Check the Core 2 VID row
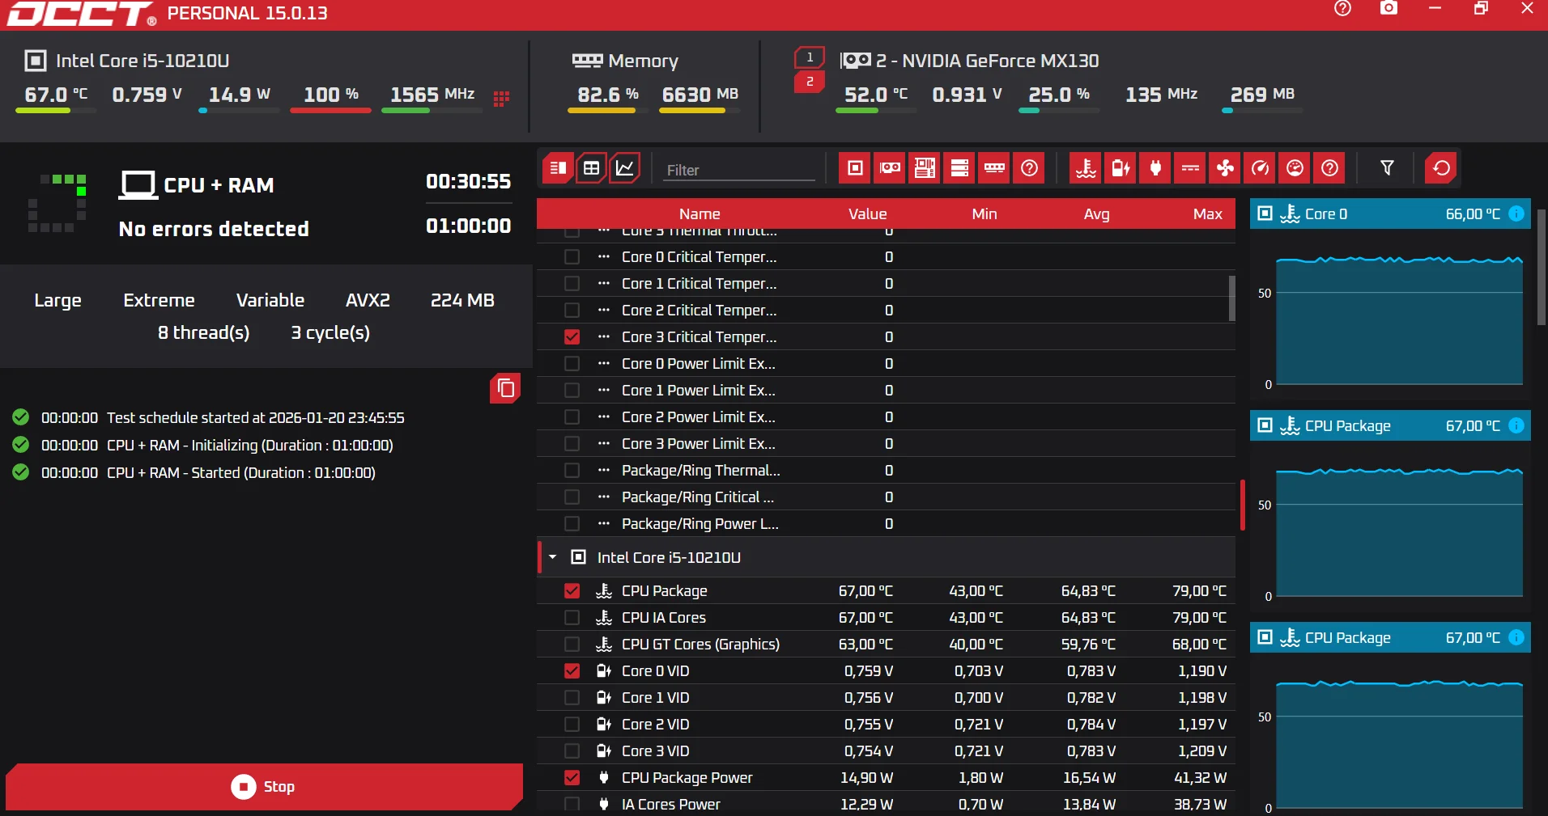 [572, 725]
